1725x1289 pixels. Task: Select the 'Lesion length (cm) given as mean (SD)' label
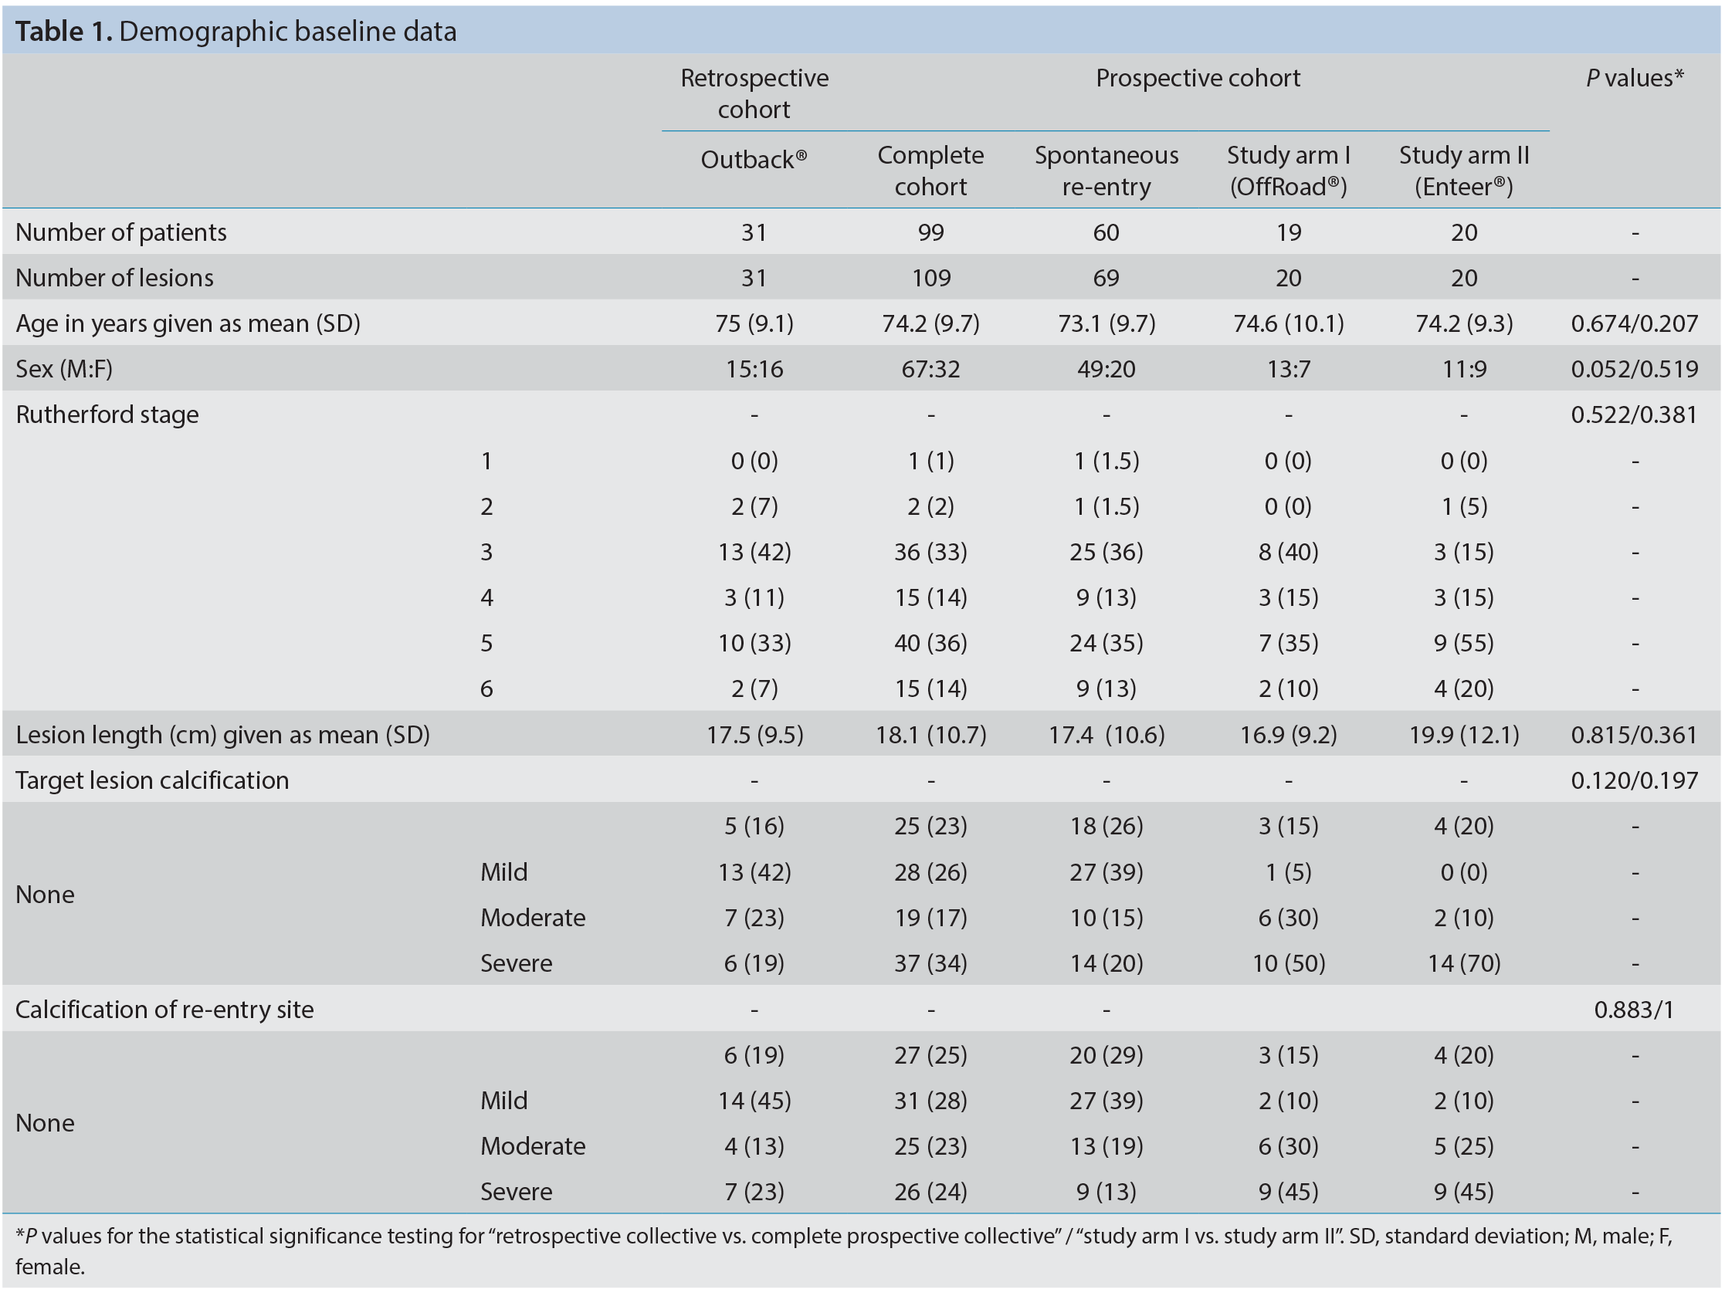(x=222, y=734)
